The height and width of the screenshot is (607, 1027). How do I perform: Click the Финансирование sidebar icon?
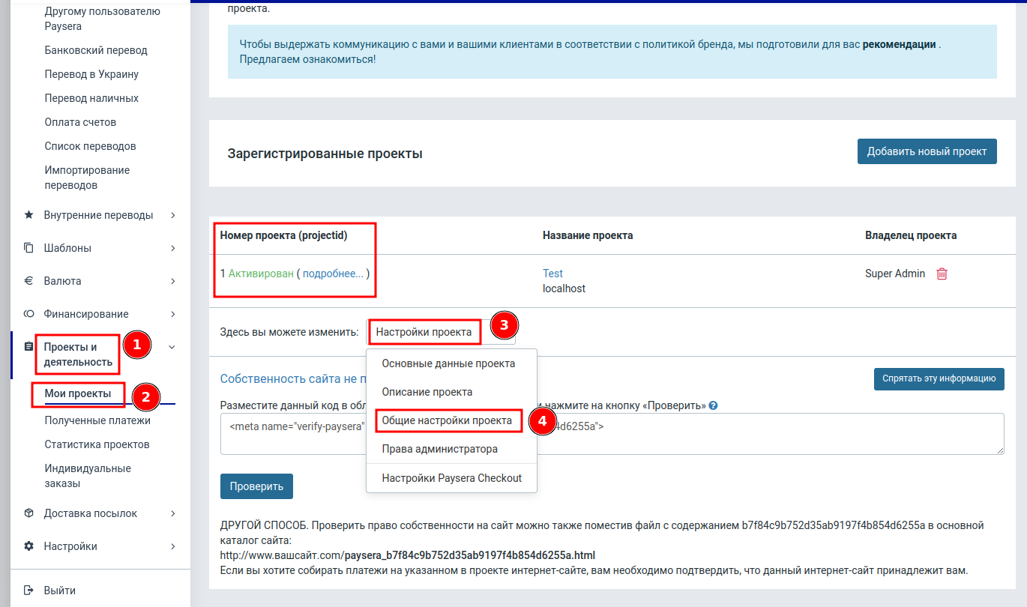pos(28,314)
